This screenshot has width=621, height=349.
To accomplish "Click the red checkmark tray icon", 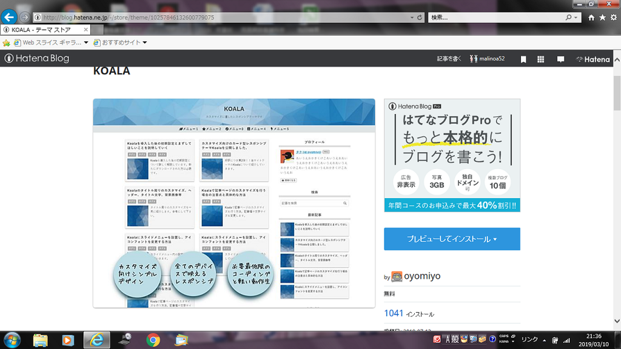I will [x=437, y=339].
